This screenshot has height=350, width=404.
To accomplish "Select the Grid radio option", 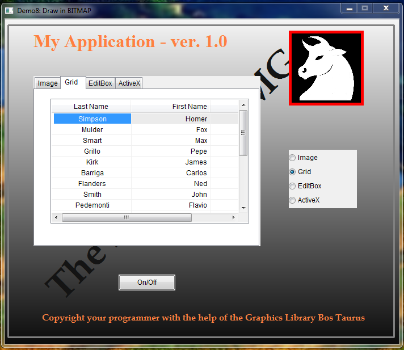I will click(293, 172).
